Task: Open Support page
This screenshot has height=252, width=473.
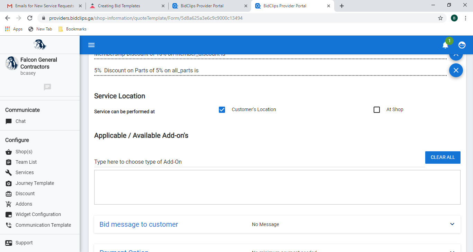Action: pyautogui.click(x=24, y=243)
